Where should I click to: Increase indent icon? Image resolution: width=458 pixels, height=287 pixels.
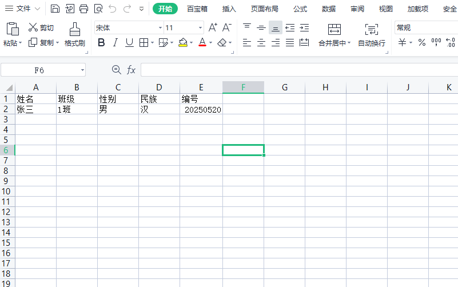click(304, 28)
